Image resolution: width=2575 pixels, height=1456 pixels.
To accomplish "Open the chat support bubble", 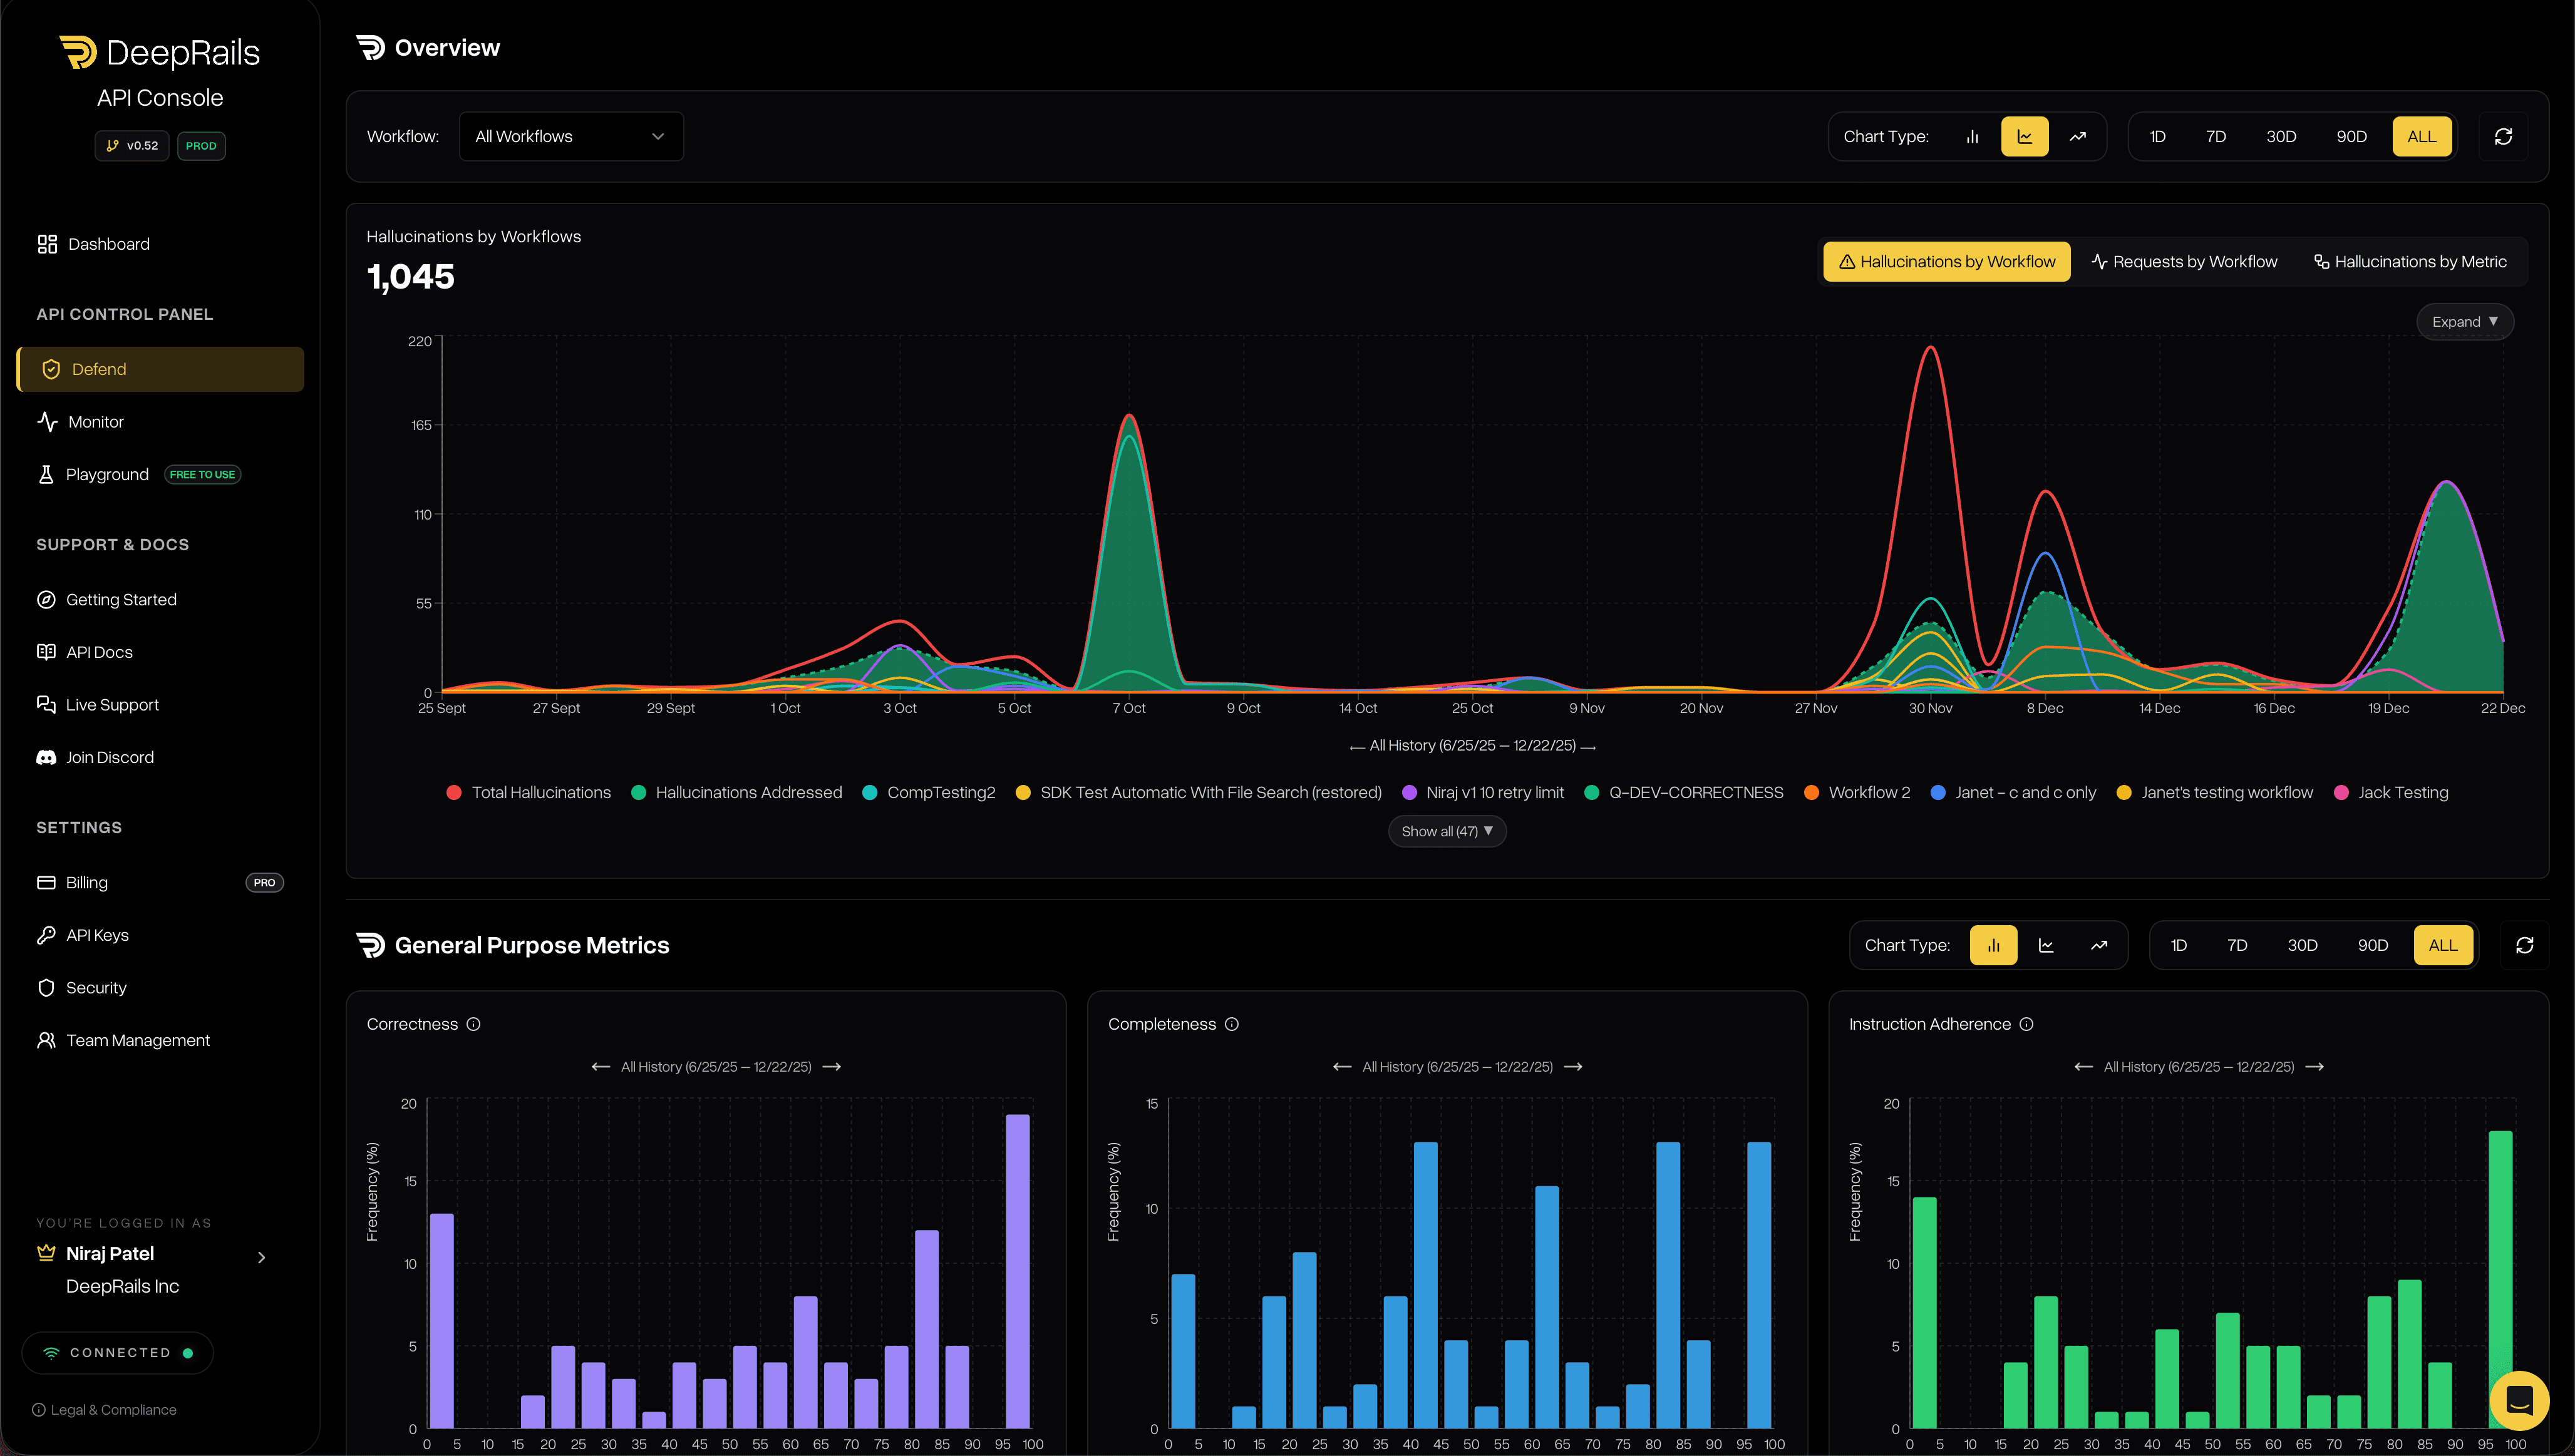I will tap(2519, 1400).
